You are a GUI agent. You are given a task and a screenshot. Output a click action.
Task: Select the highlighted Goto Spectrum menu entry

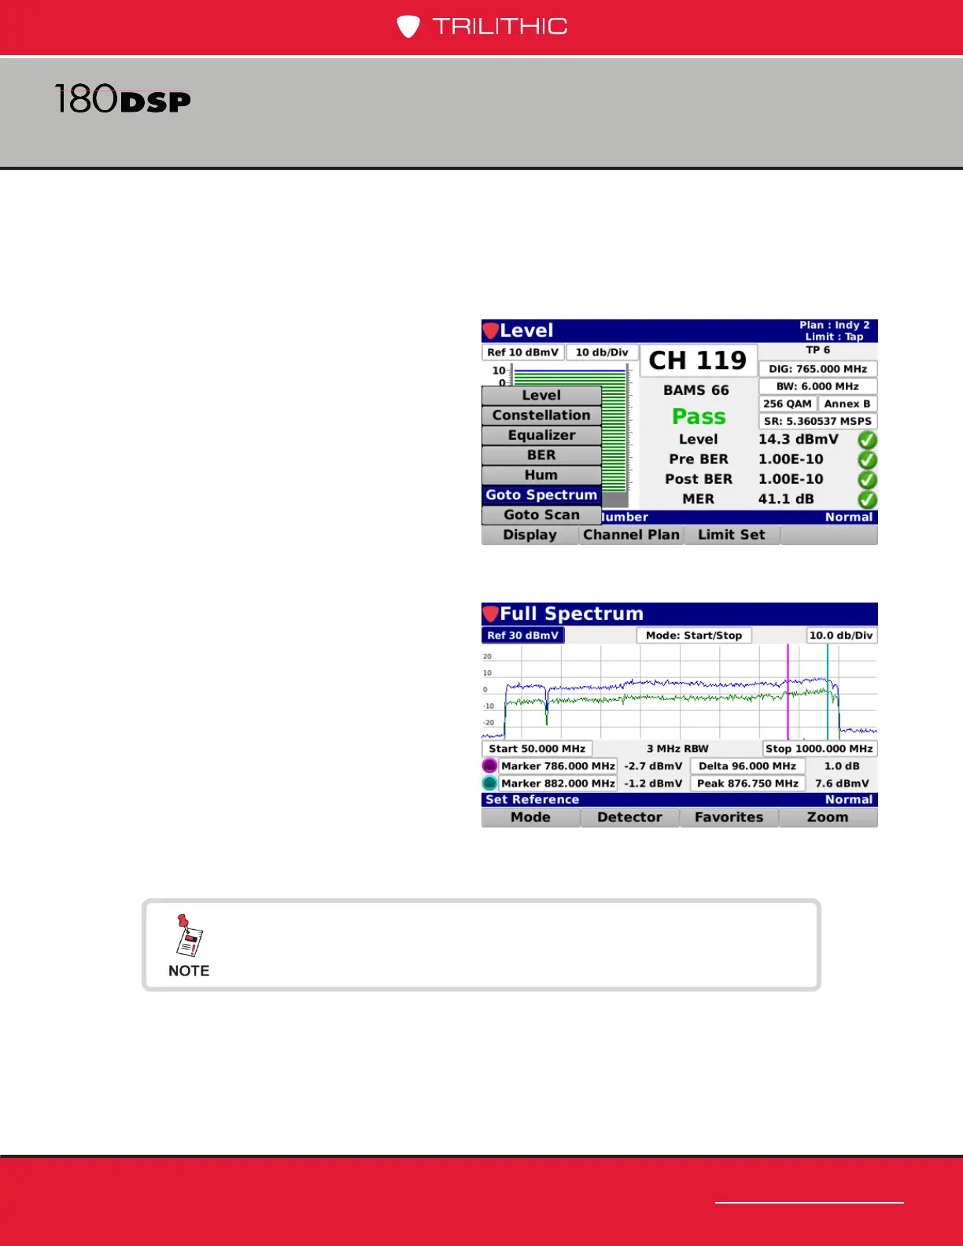[x=541, y=495]
